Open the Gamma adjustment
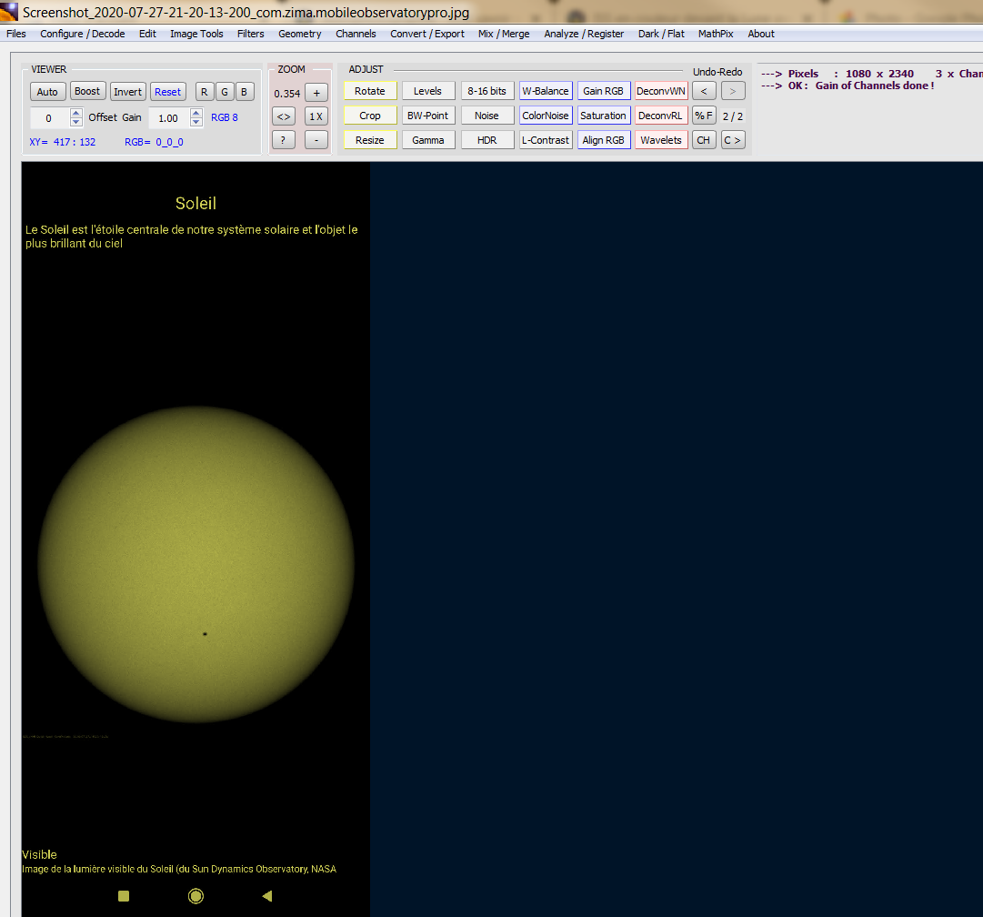This screenshot has width=983, height=917. 428,140
